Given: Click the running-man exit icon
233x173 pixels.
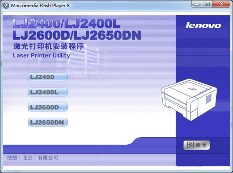Looking at the screenshot, I should pyautogui.click(x=191, y=145).
